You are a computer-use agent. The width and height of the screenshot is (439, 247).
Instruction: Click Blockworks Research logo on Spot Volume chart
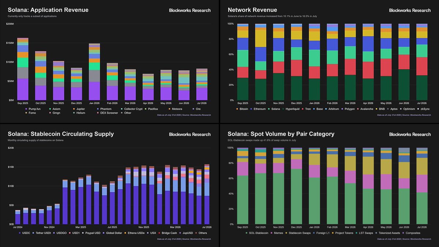[410, 134]
